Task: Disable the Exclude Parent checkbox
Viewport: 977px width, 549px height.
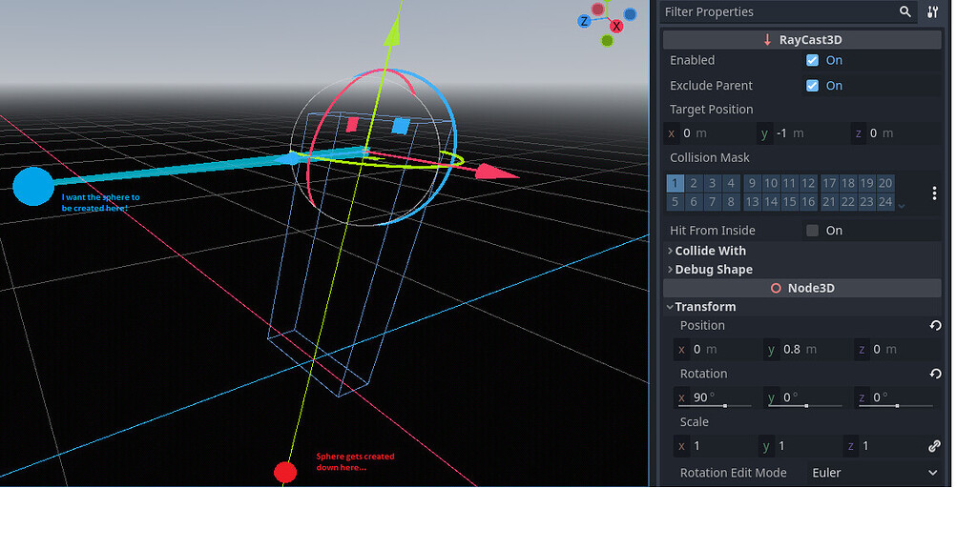Action: pyautogui.click(x=813, y=85)
